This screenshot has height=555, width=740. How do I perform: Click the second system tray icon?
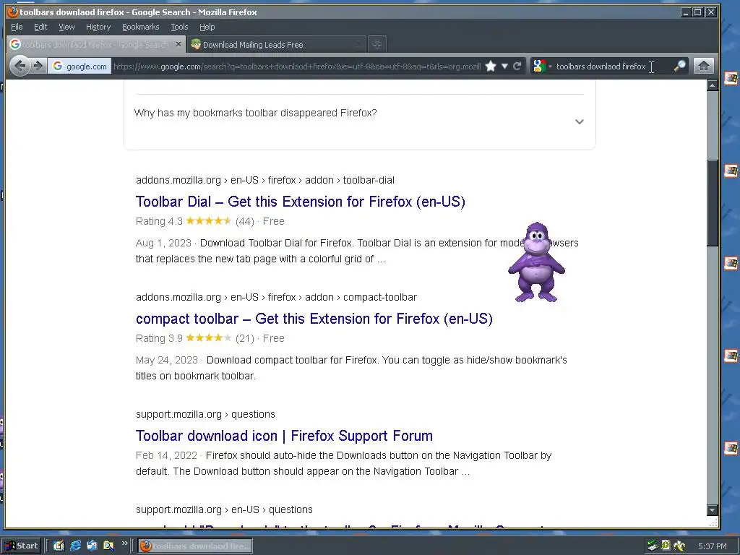coord(666,546)
